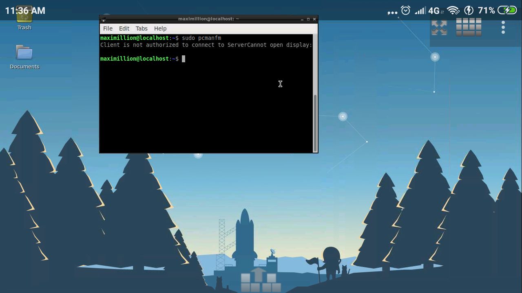The image size is (522, 293).
Task: Open the virtual keyboard icon
Action: tap(468, 26)
